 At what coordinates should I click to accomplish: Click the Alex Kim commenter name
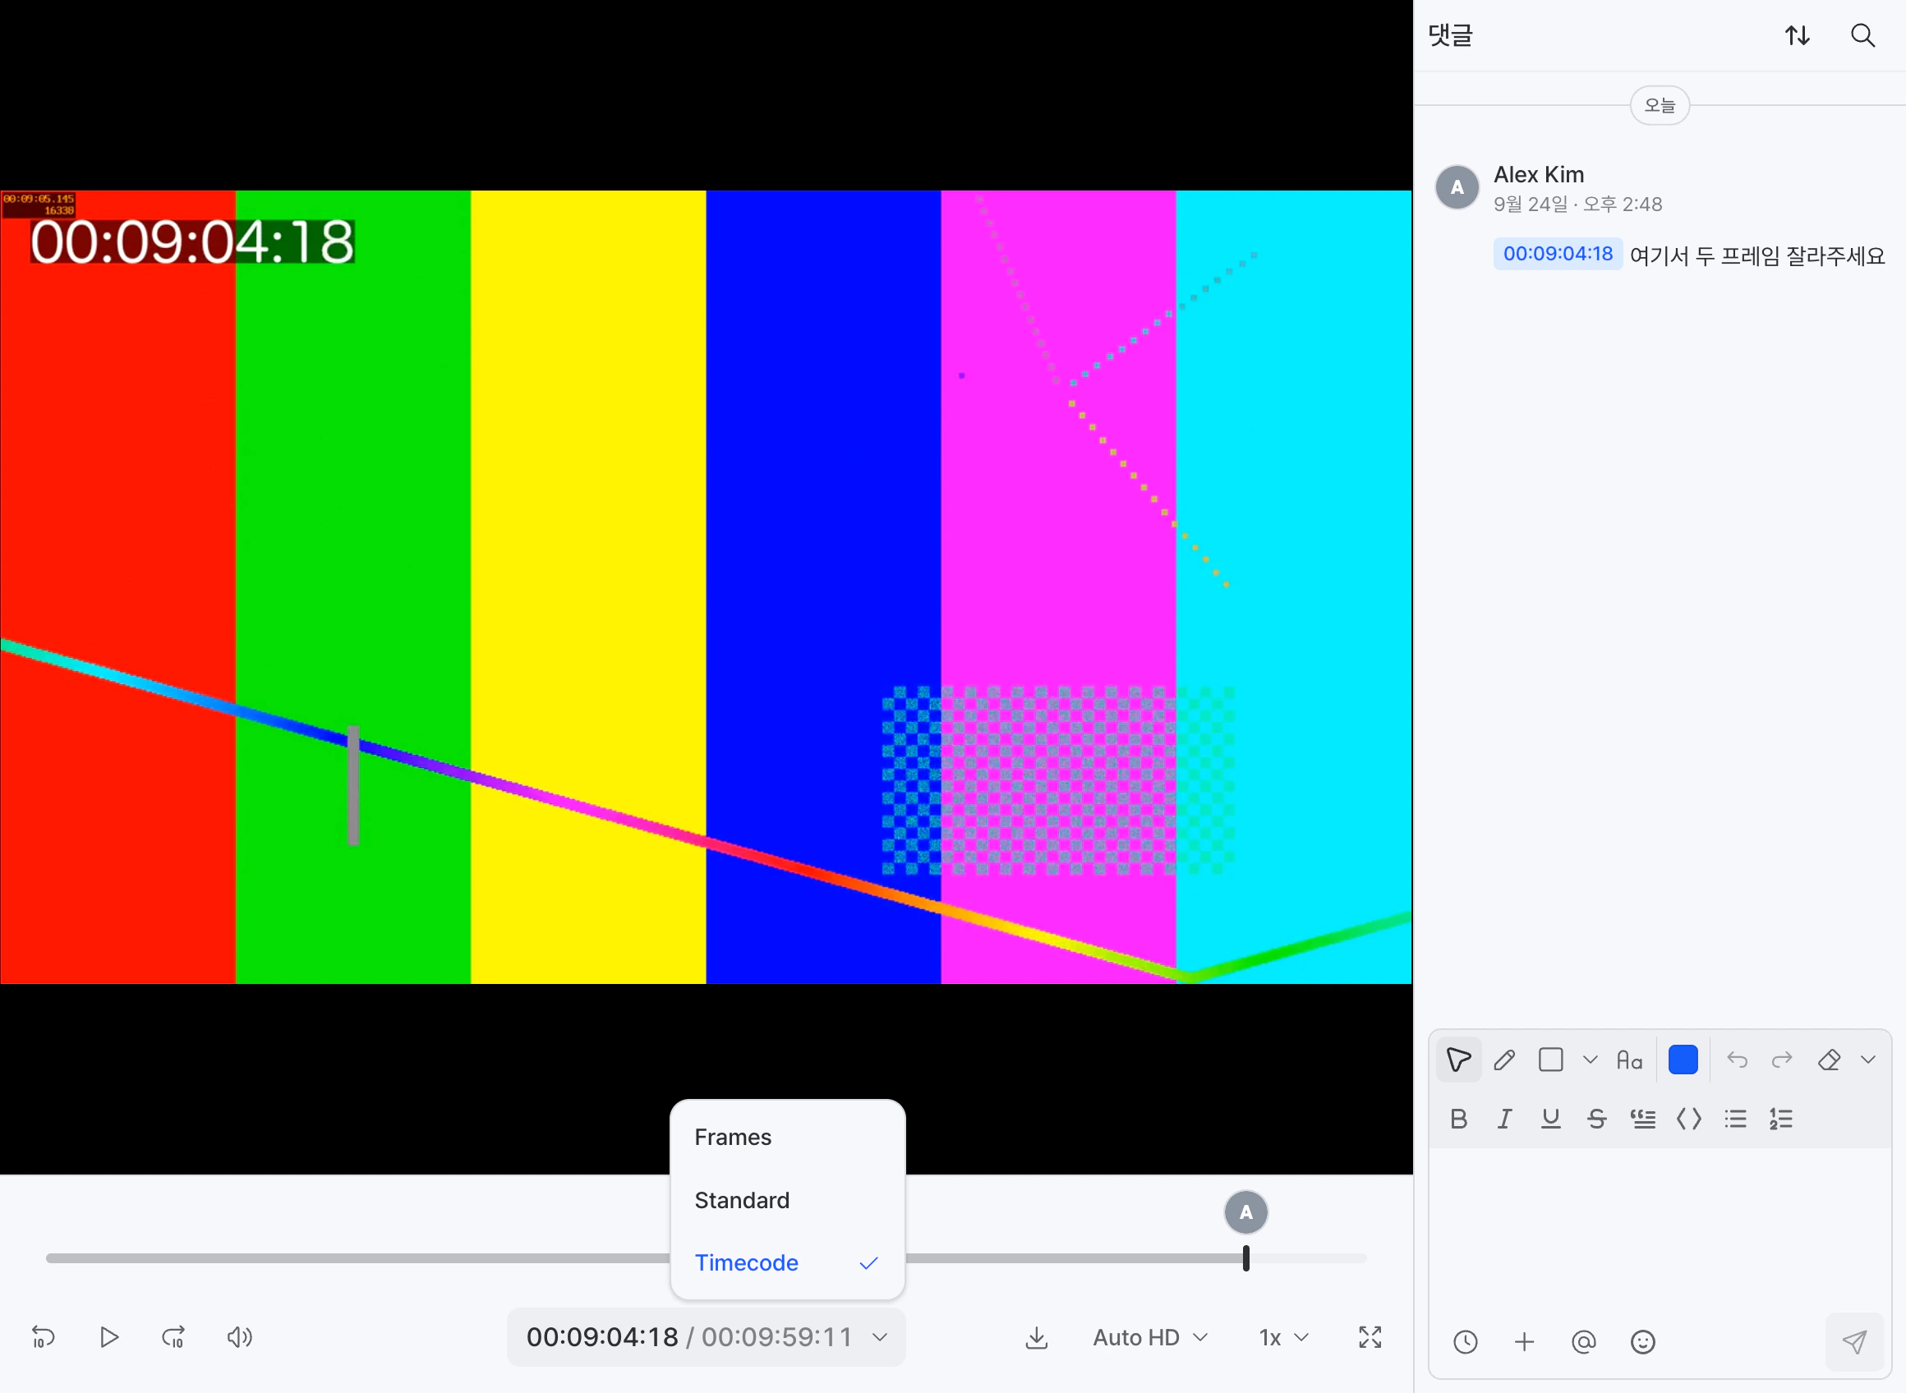[1538, 175]
